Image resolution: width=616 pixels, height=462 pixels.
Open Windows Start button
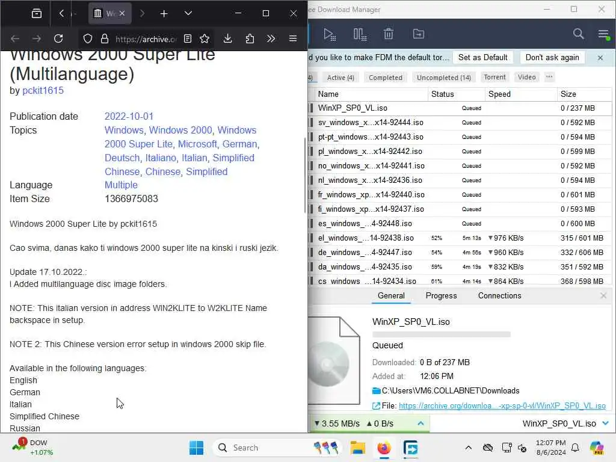[196, 448]
